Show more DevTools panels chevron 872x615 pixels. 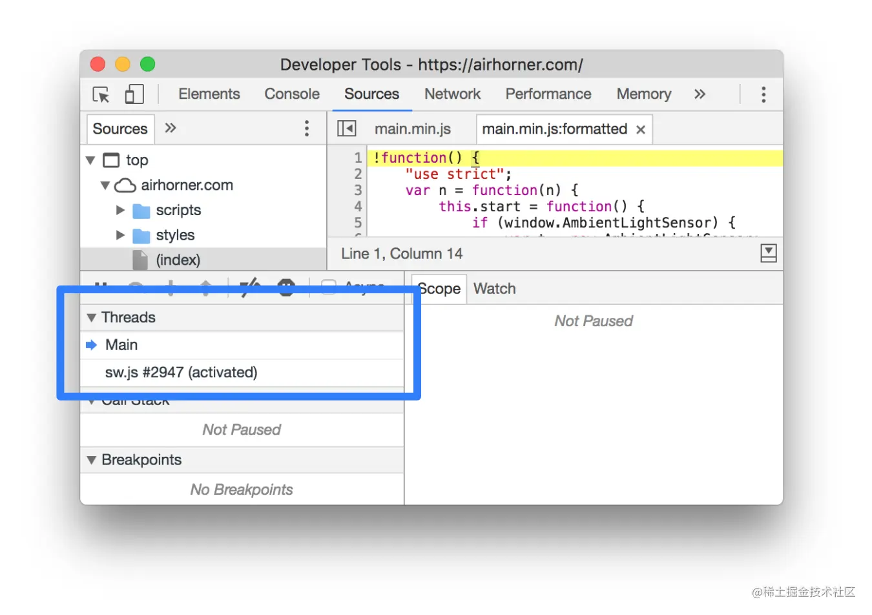pos(700,94)
